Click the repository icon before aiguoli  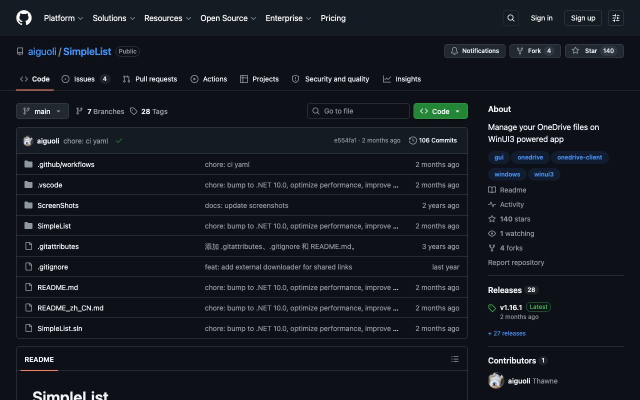[20, 51]
